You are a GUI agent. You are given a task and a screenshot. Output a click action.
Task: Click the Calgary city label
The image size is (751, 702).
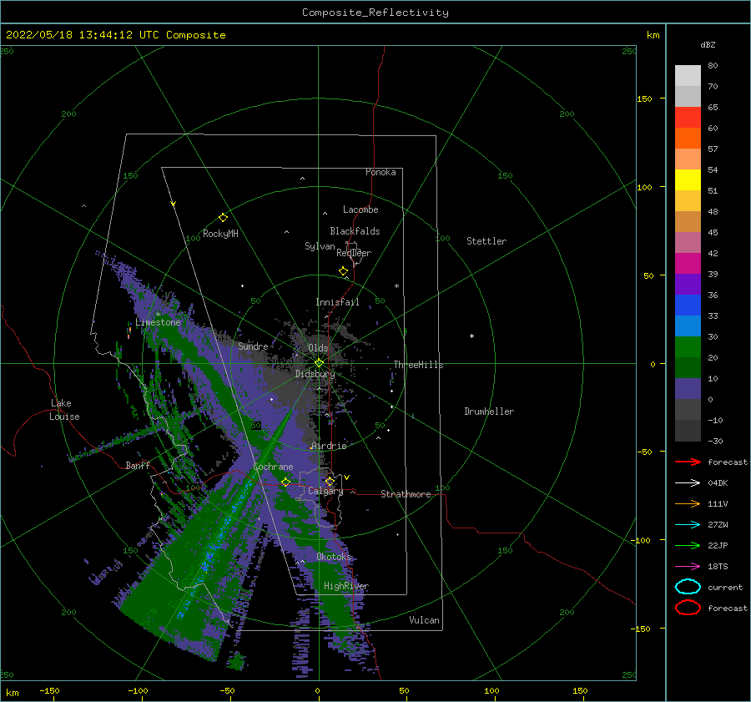[325, 491]
